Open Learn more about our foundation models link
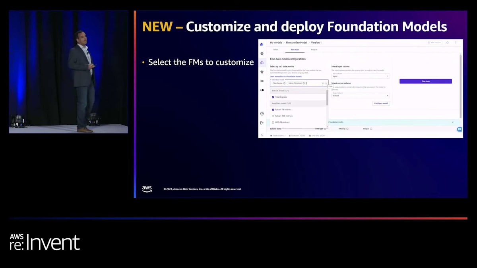 click(x=286, y=77)
